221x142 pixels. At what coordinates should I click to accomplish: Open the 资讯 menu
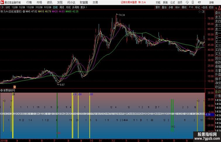pyautogui.click(x=49, y=2)
